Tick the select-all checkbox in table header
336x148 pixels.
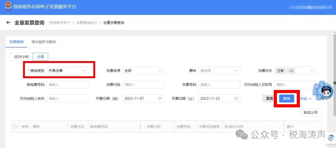(15, 127)
